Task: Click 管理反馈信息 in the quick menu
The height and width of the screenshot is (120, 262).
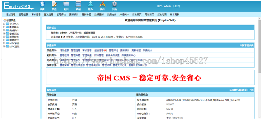Action: (78, 65)
